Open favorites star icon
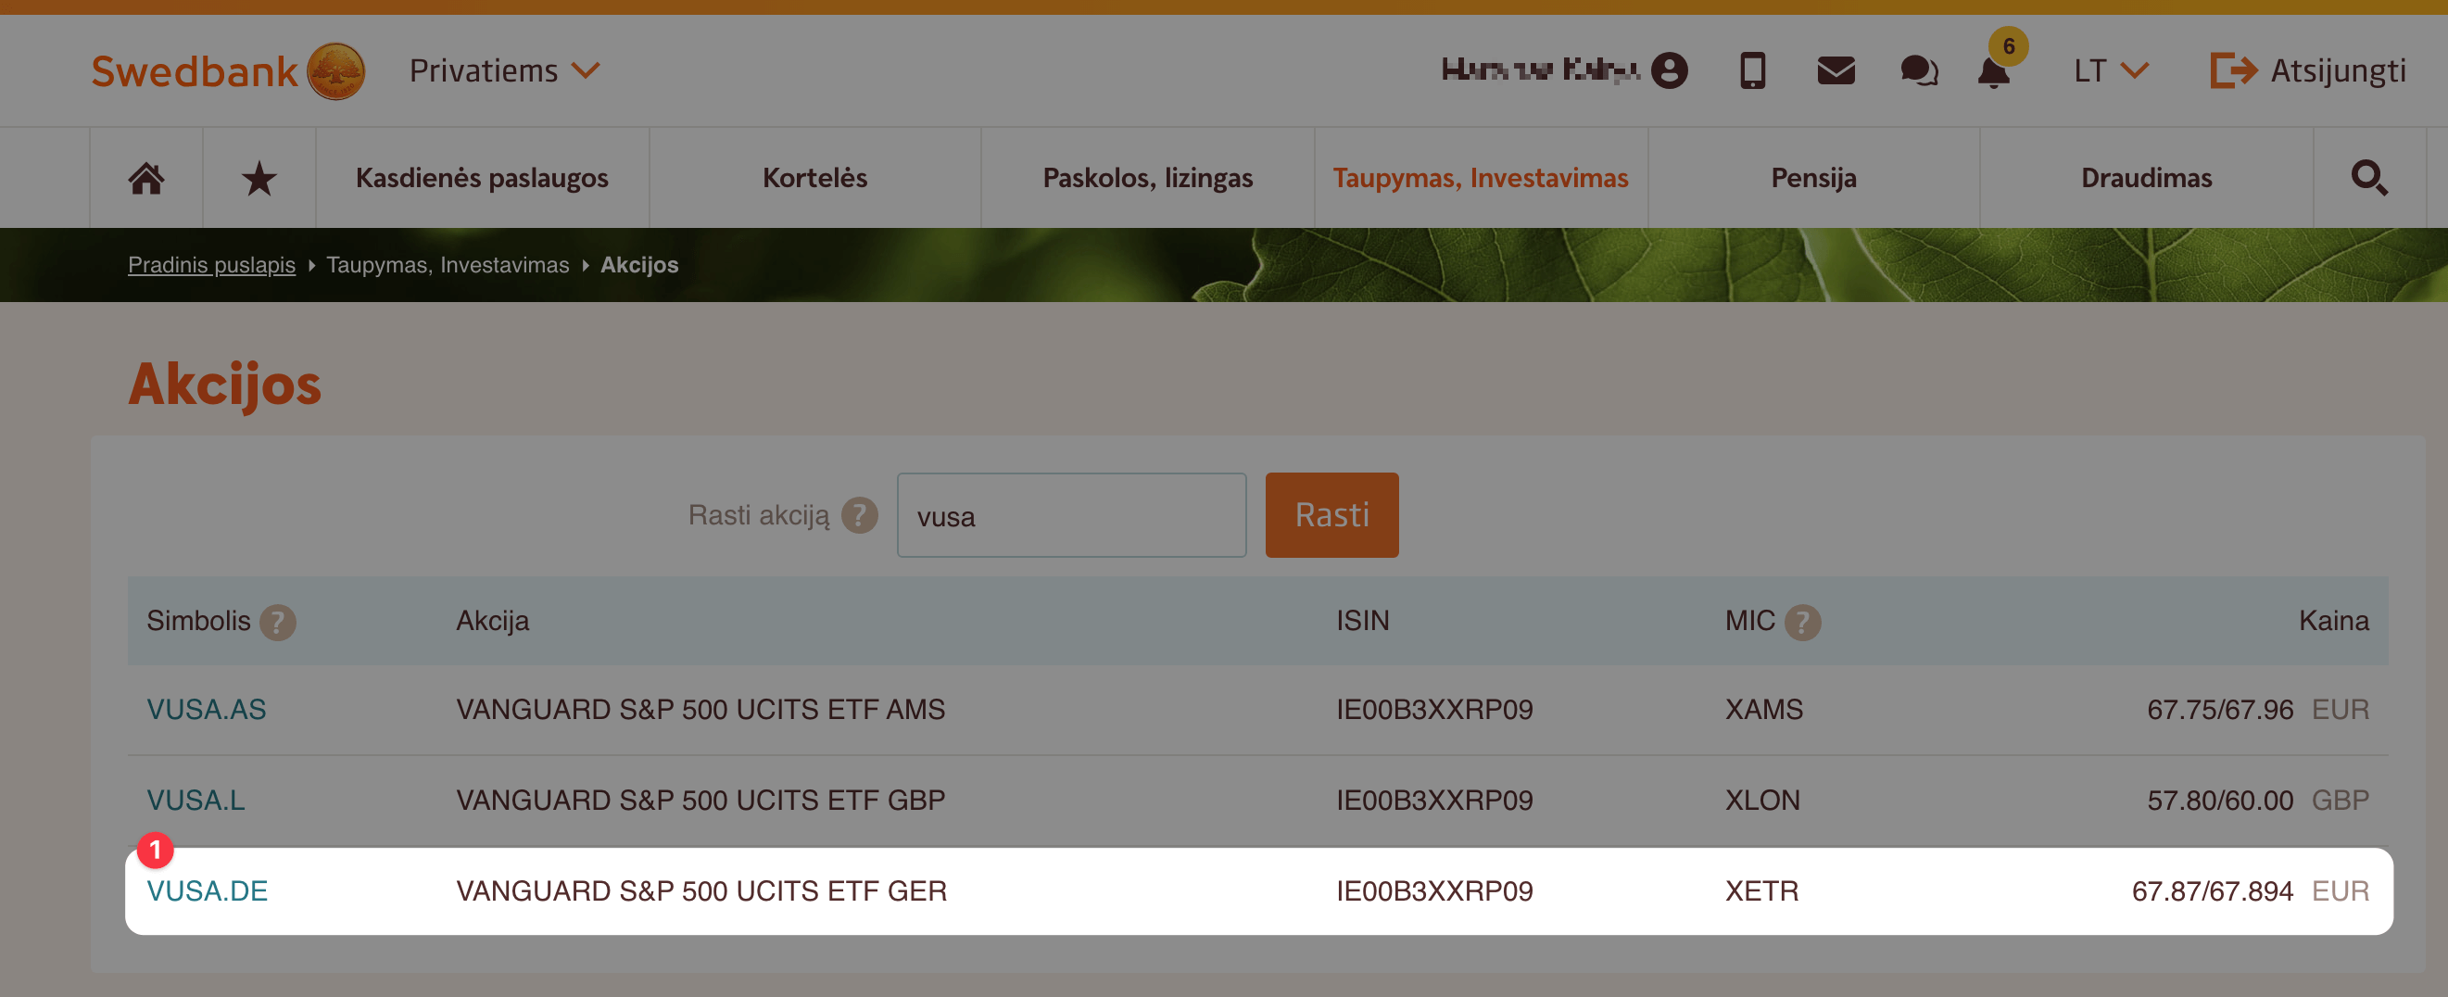The height and width of the screenshot is (997, 2448). 259,178
